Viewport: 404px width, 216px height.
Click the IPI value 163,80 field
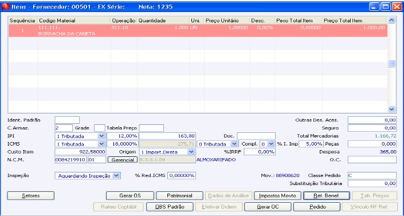coord(167,136)
